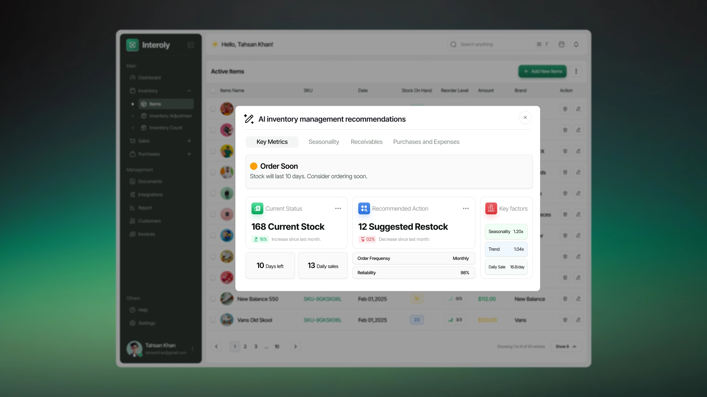
Task: Click delete icon for New Balance 550
Action: (565, 299)
